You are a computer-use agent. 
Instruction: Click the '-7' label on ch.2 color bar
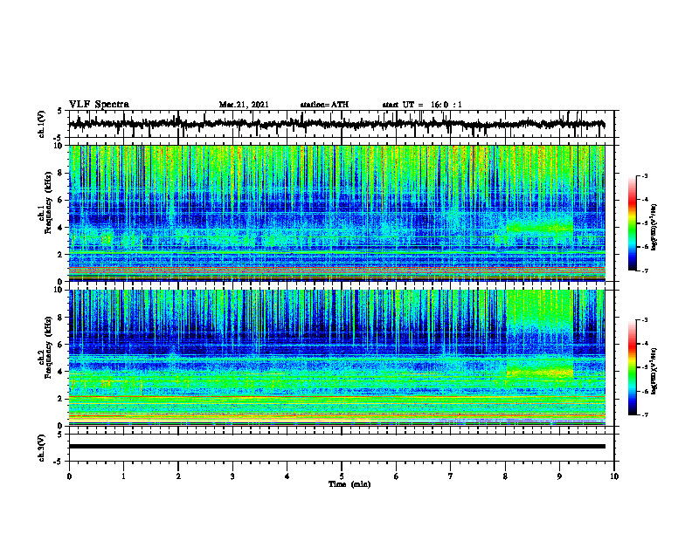click(644, 414)
